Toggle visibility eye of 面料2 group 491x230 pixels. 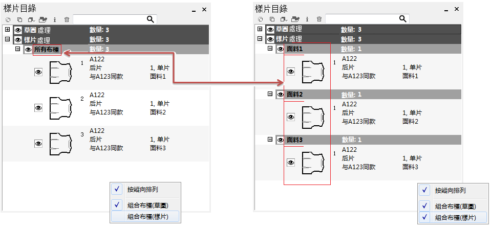(x=281, y=95)
